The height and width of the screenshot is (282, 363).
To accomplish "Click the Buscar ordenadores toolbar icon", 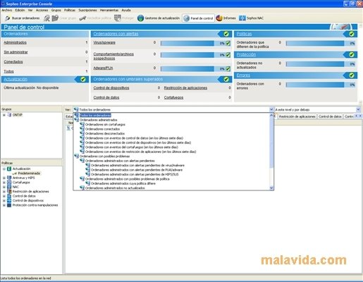I will click(8, 18).
